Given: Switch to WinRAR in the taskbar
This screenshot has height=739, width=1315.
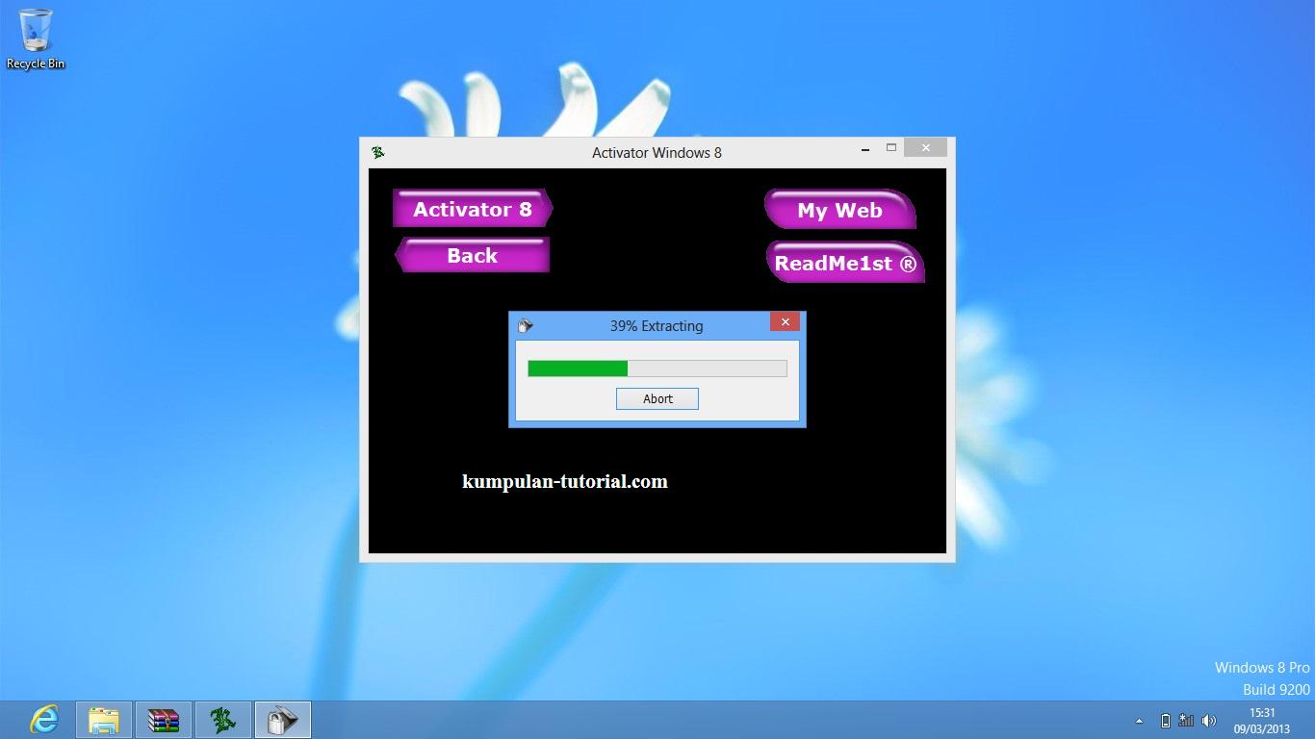Looking at the screenshot, I should [x=164, y=720].
